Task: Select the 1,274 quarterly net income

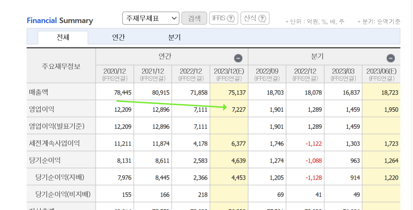Action: coord(277,161)
